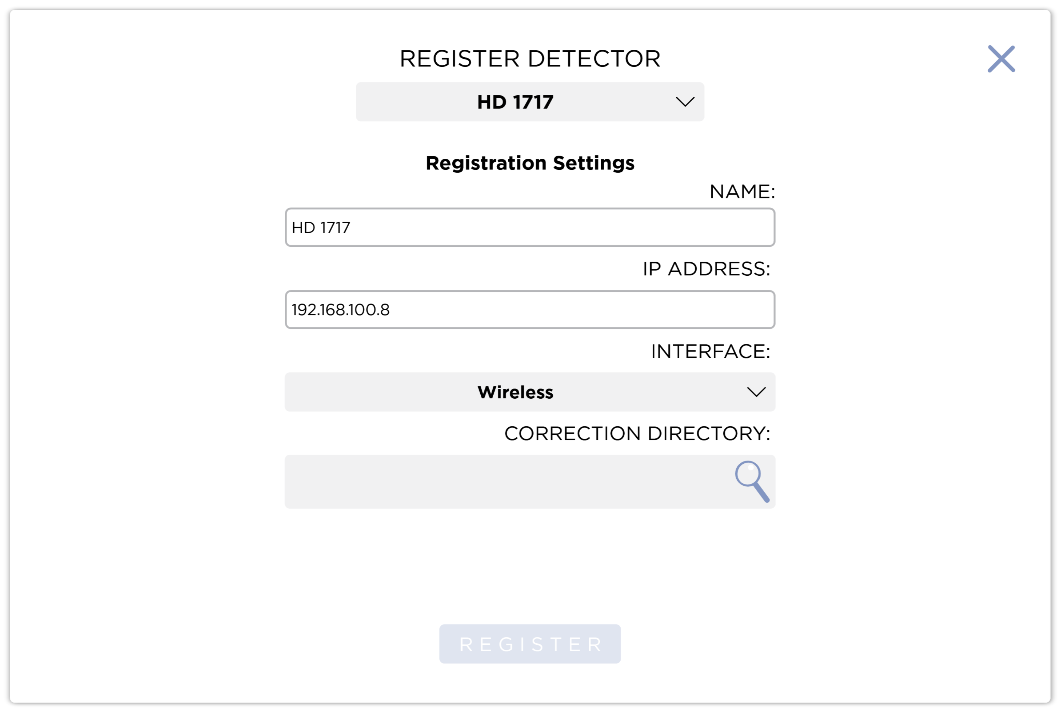Click the Registration Settings heading
Screen dimensions: 1061x713
[x=530, y=163]
